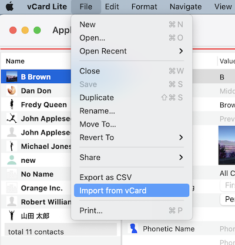Click the B value in first name field
Image resolution: width=235 pixels, height=245 pixels.
click(x=222, y=77)
